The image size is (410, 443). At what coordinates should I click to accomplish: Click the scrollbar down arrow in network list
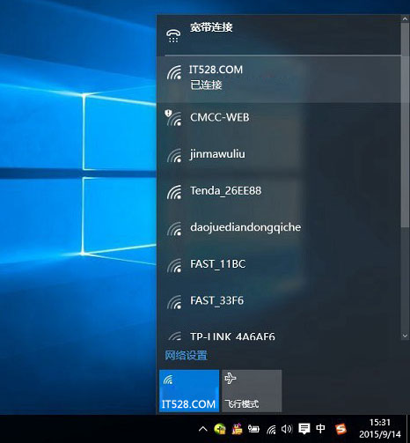point(405,336)
